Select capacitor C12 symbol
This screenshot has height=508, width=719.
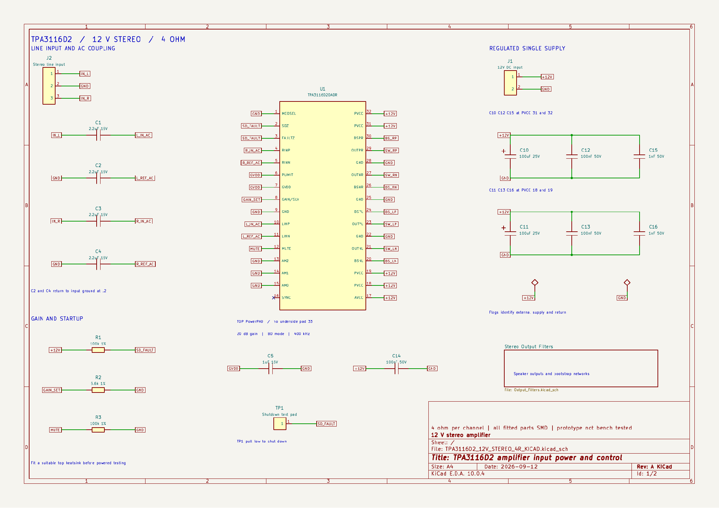tap(572, 157)
